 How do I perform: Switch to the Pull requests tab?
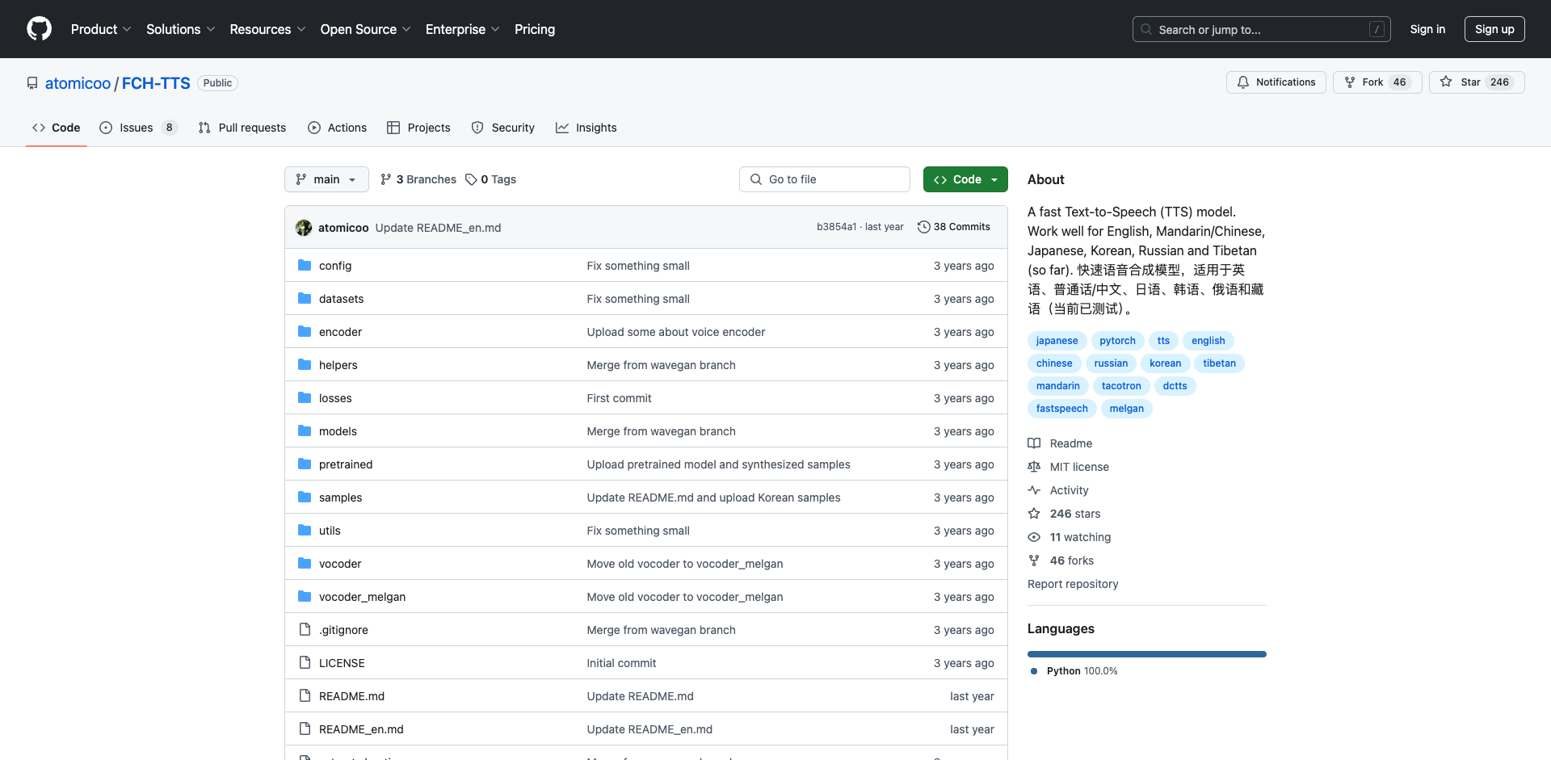[242, 128]
